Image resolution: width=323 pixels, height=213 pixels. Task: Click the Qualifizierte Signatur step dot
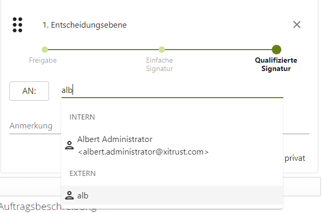(x=277, y=50)
